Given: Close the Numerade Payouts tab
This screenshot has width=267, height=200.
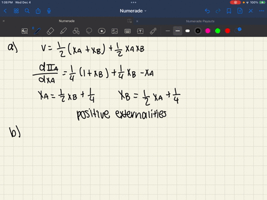Looking at the screenshot, I should 137,21.
